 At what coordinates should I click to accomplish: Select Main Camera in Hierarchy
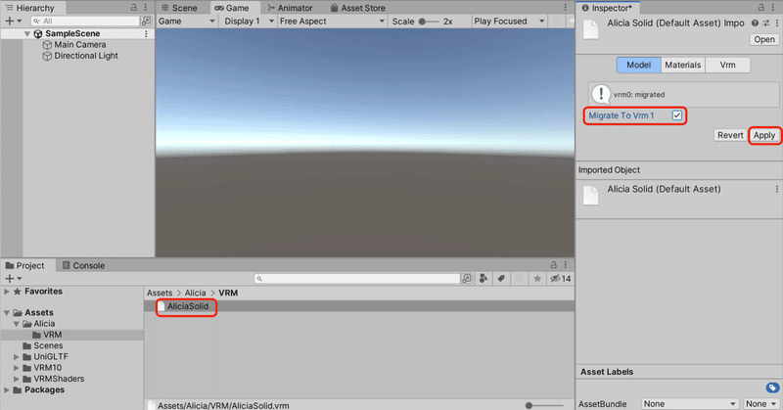click(x=80, y=45)
